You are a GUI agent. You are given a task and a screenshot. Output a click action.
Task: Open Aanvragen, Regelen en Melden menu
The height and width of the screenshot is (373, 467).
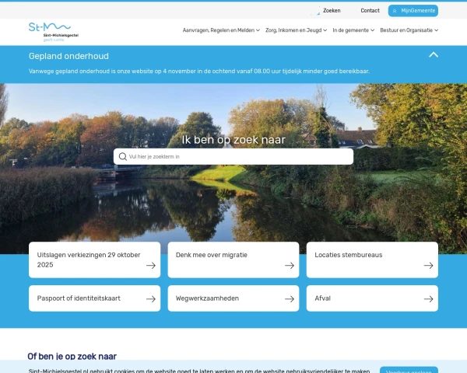click(x=221, y=30)
